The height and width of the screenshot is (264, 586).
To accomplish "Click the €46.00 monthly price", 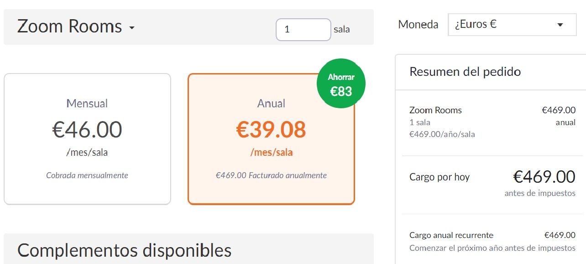I will tap(87, 129).
